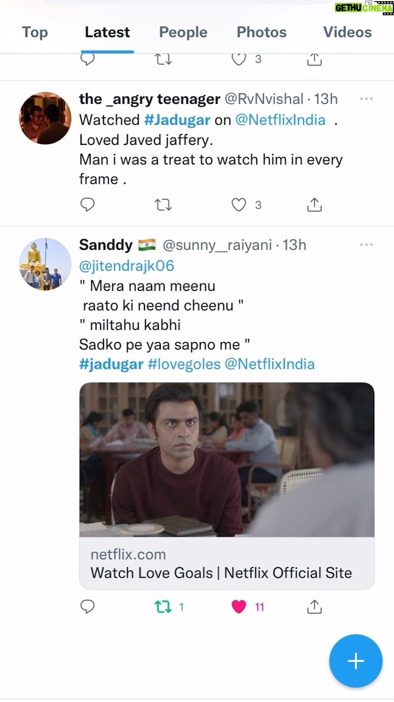Open more options for Sanddy's tweet

[366, 245]
